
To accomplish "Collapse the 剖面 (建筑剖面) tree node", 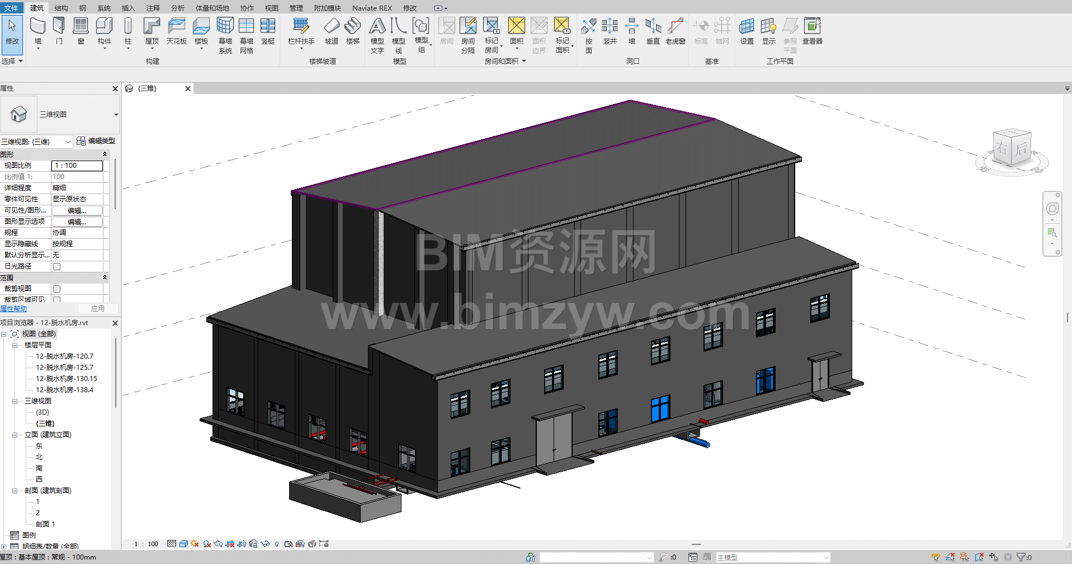I will click(x=15, y=491).
